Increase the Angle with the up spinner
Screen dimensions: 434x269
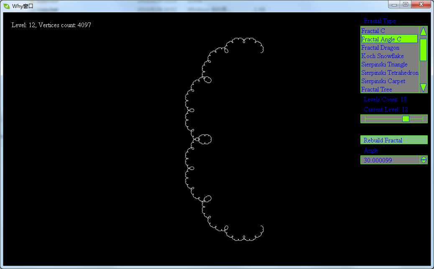[x=424, y=158]
